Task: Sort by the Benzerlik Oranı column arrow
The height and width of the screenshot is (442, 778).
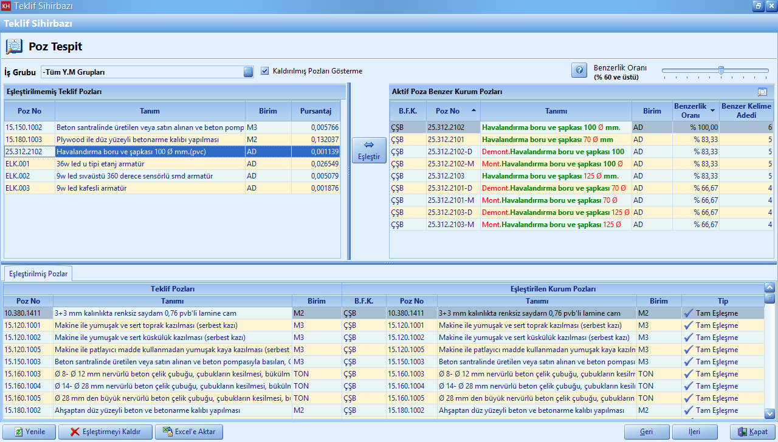Action: coord(712,111)
